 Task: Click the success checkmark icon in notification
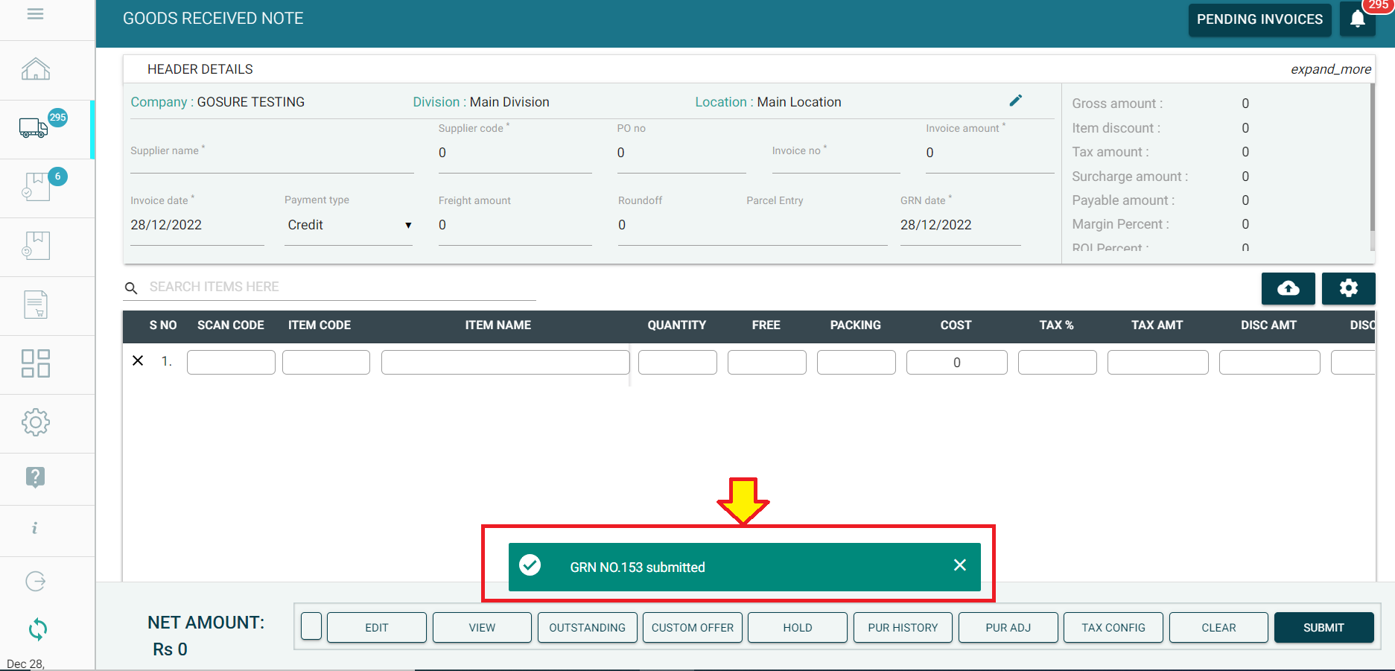tap(530, 565)
